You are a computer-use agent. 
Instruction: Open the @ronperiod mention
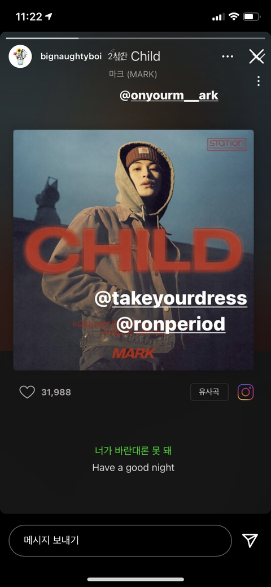pyautogui.click(x=171, y=324)
